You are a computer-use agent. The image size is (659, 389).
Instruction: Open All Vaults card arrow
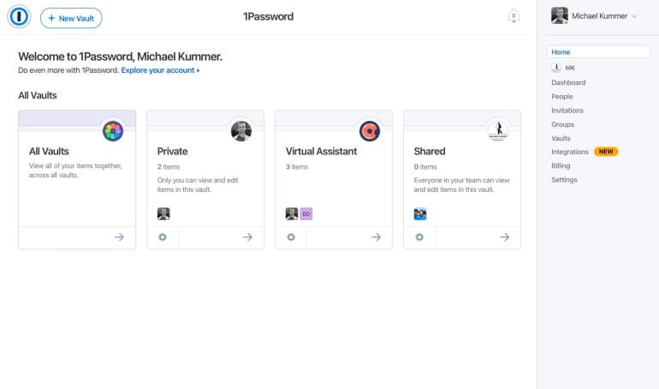click(119, 237)
